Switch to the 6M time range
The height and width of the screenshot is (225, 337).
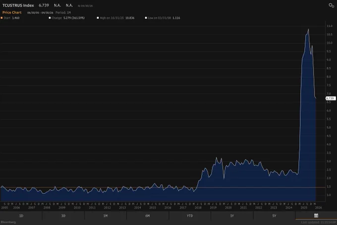[148, 216]
